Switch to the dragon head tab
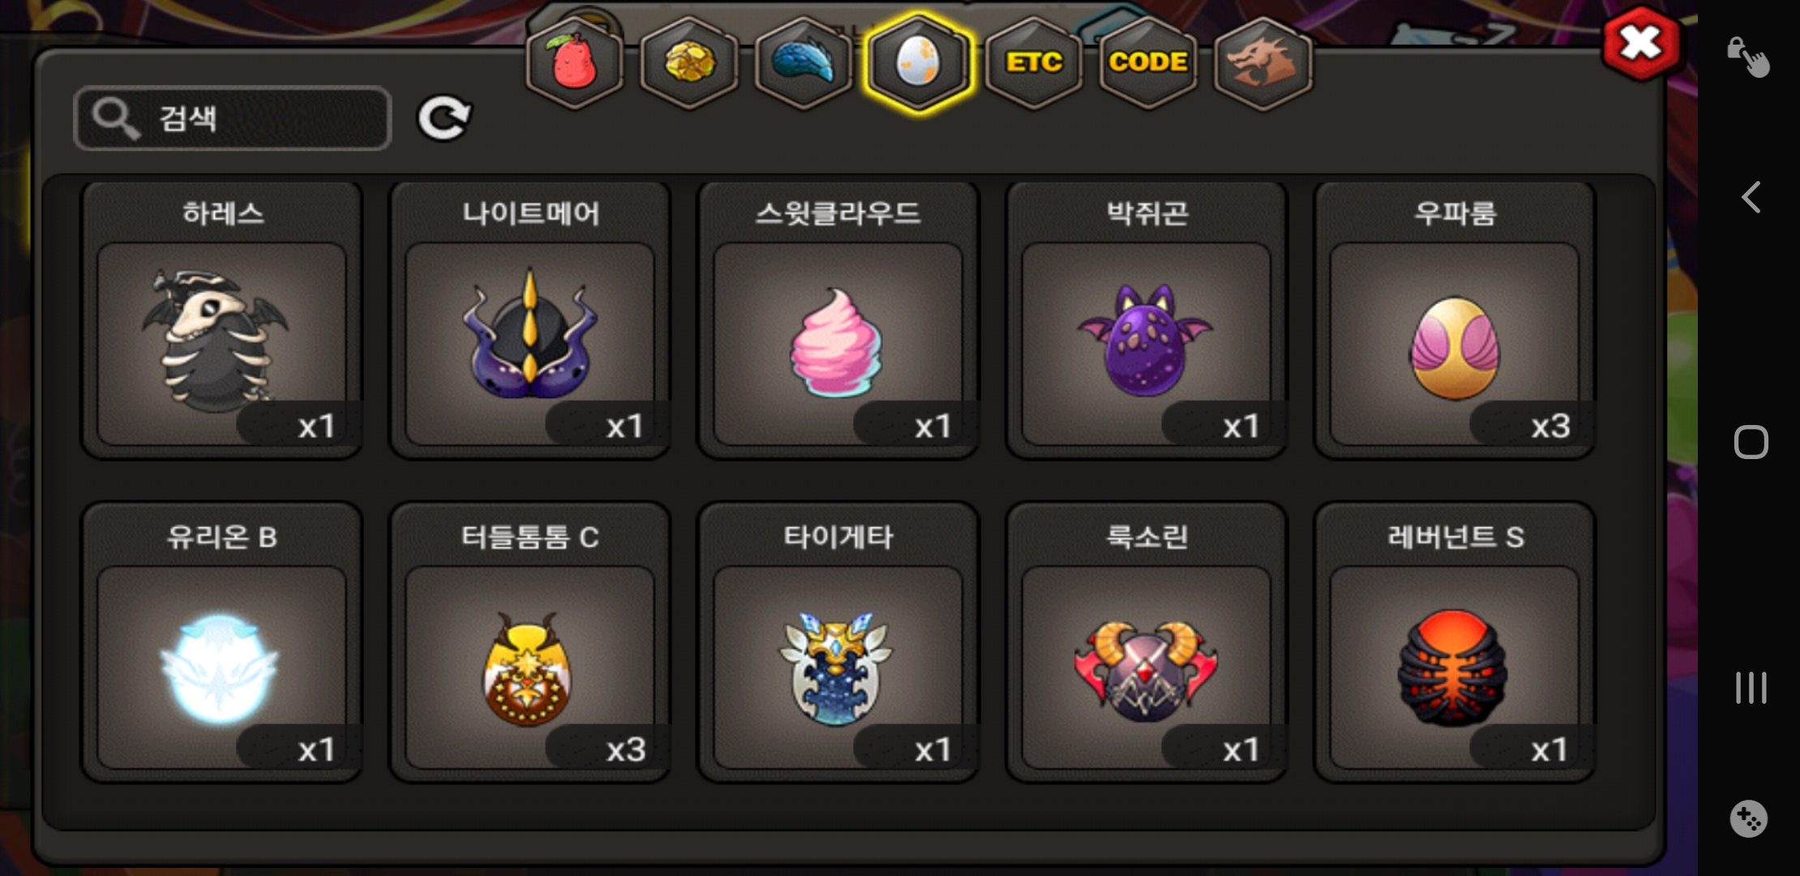This screenshot has width=1800, height=876. coord(1262,63)
